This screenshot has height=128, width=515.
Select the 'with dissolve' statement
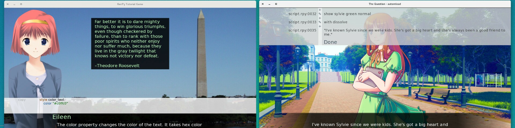(x=336, y=22)
